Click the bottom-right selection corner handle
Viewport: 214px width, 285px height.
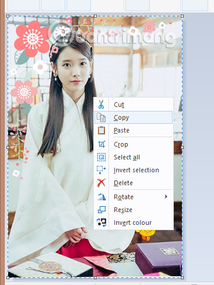coord(182,277)
